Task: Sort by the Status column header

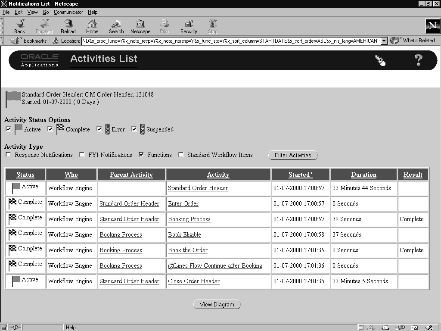Action: pyautogui.click(x=25, y=175)
